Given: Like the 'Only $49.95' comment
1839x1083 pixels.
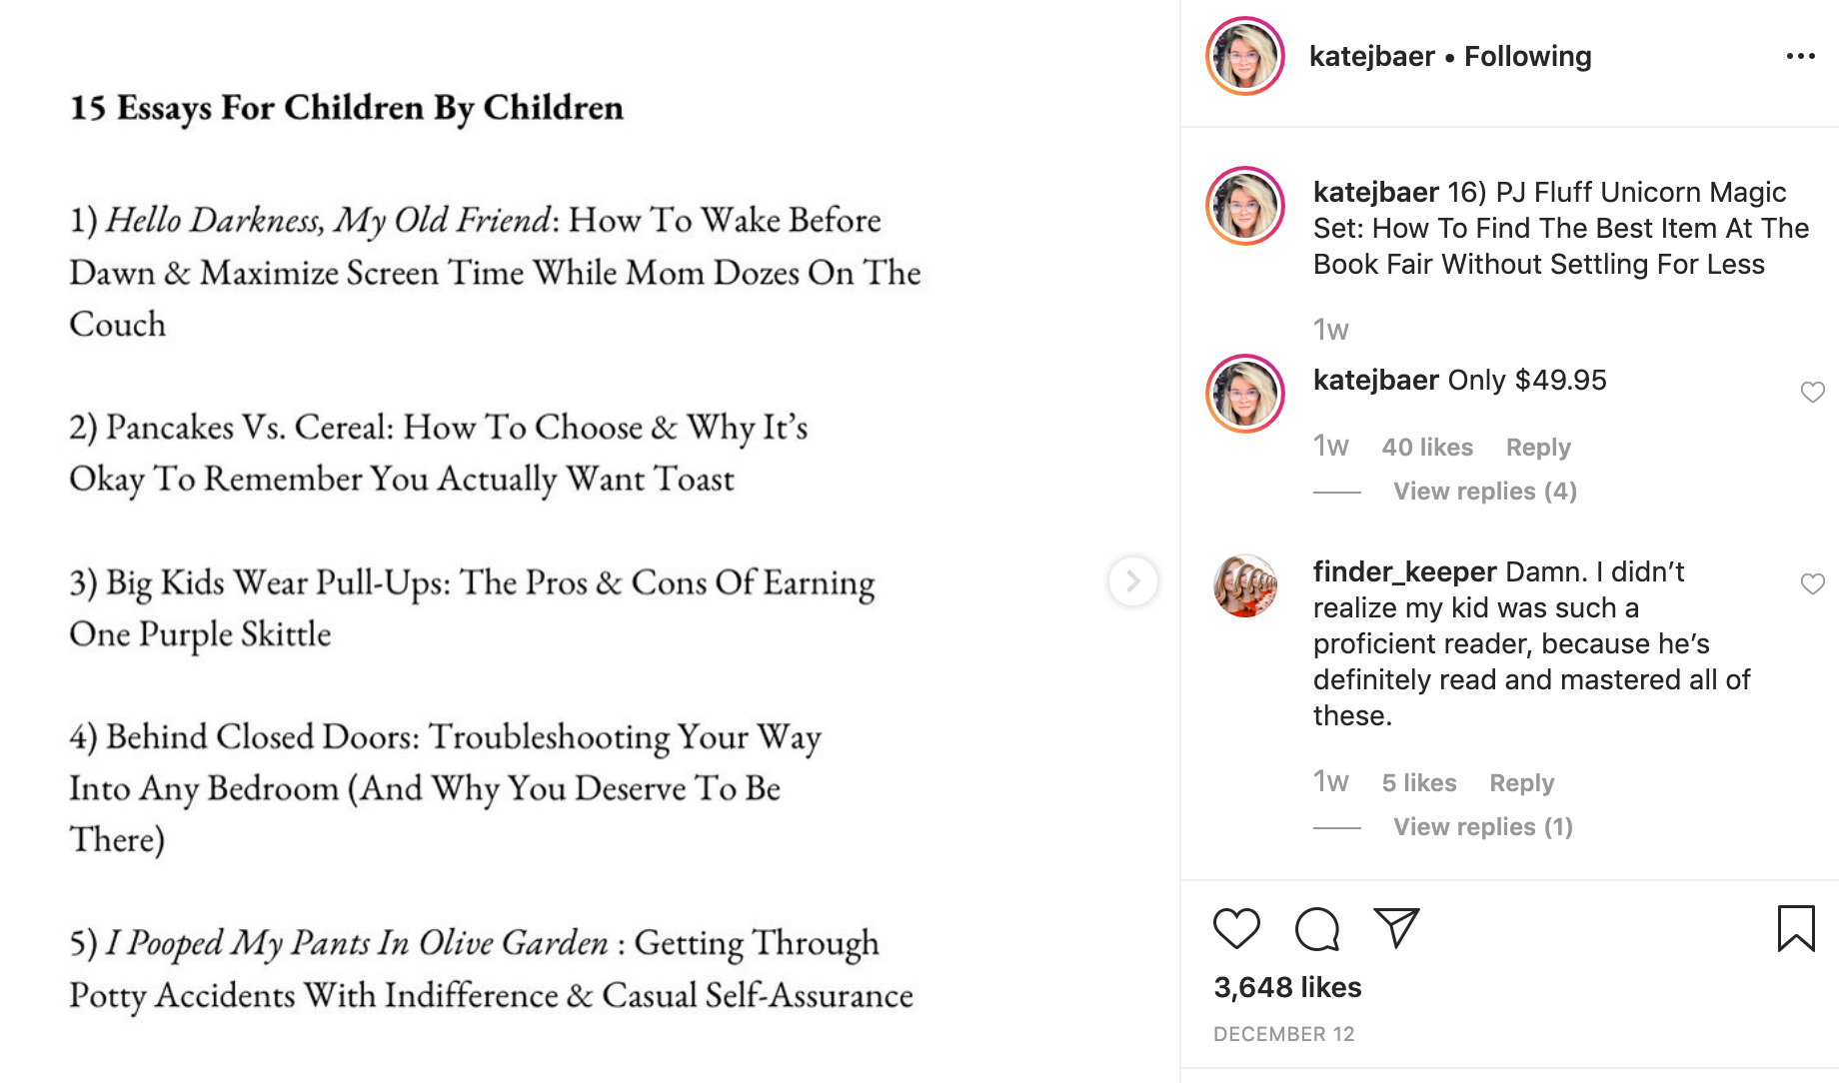Looking at the screenshot, I should pos(1812,393).
